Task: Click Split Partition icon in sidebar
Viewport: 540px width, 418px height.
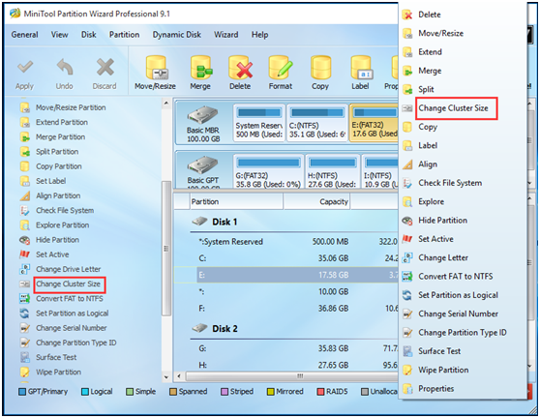Action: pos(25,152)
